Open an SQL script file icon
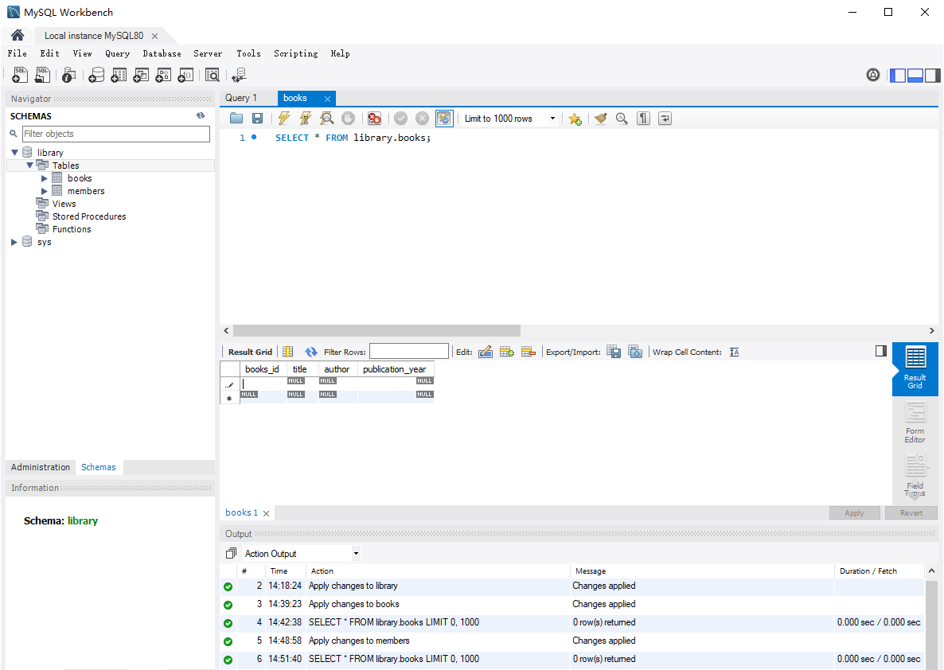 (x=42, y=75)
